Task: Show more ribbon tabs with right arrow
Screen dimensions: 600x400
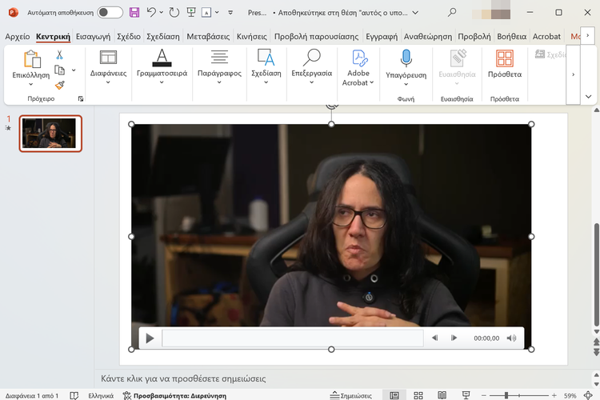Action: (x=587, y=35)
